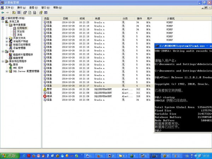The width and height of the screenshot is (212, 159).
Task: Select the SQLSERVERAGENT event 311 row
Action: coord(98,93)
